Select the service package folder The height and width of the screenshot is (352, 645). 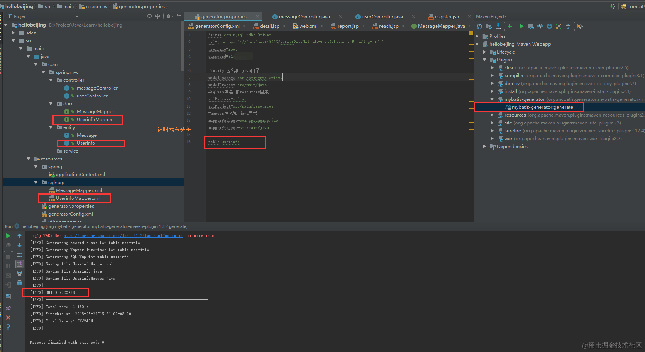(x=70, y=151)
